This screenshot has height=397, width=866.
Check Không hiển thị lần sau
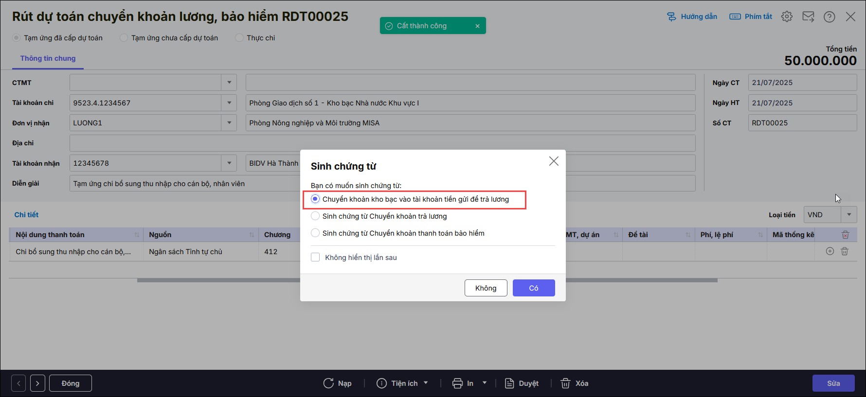click(315, 258)
